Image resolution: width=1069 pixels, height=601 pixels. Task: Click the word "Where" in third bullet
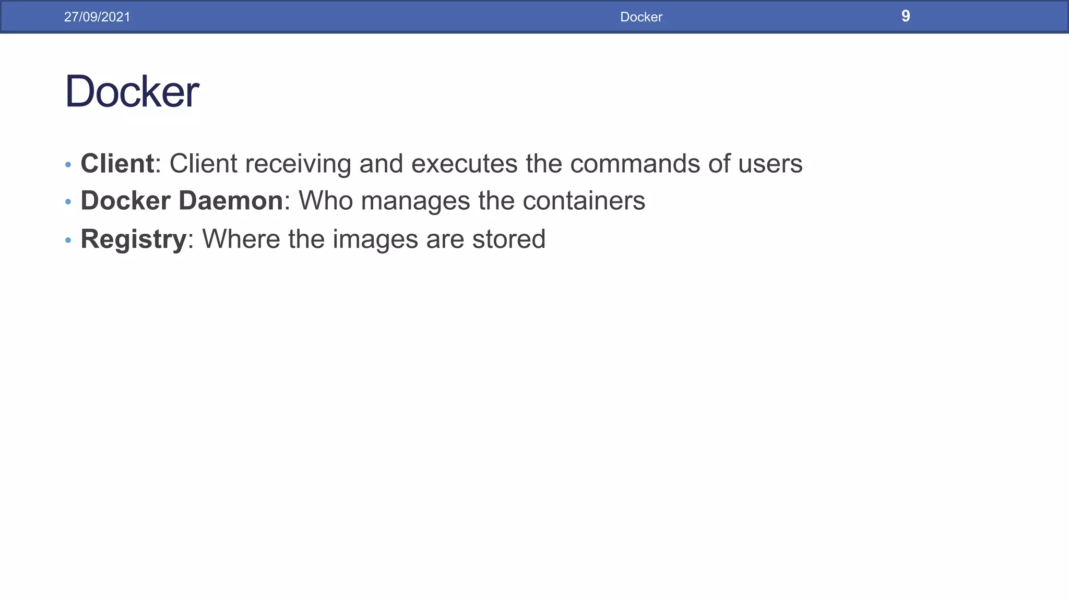click(241, 239)
